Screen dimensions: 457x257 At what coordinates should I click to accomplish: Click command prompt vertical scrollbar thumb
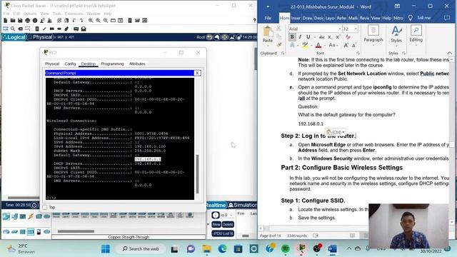[x=197, y=174]
